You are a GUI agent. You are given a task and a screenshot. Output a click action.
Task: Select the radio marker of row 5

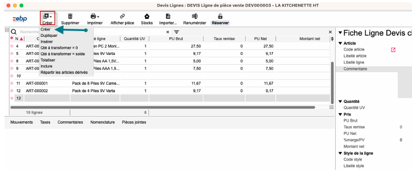[12, 54]
